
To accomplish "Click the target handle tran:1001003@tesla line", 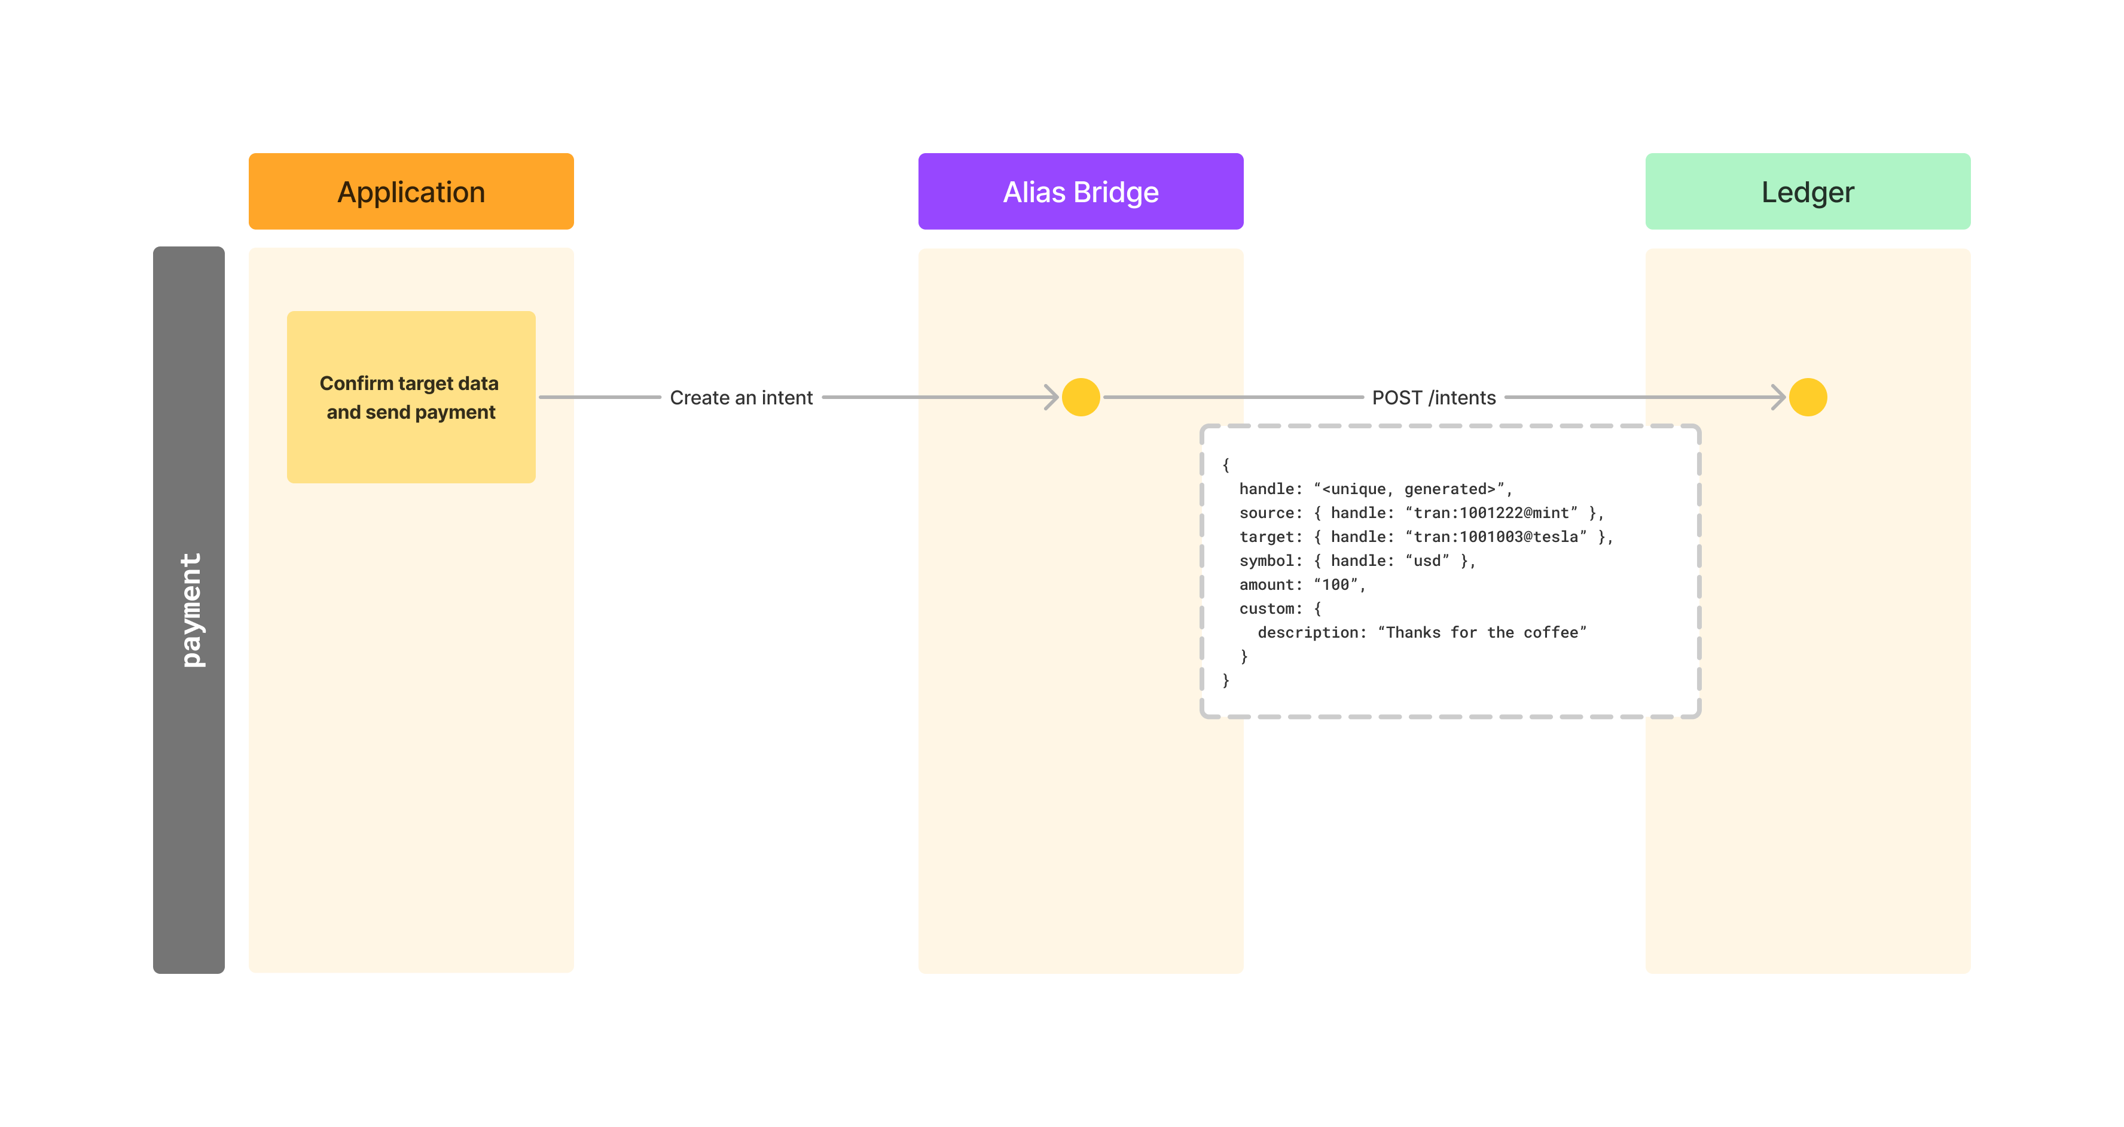I will [1425, 537].
